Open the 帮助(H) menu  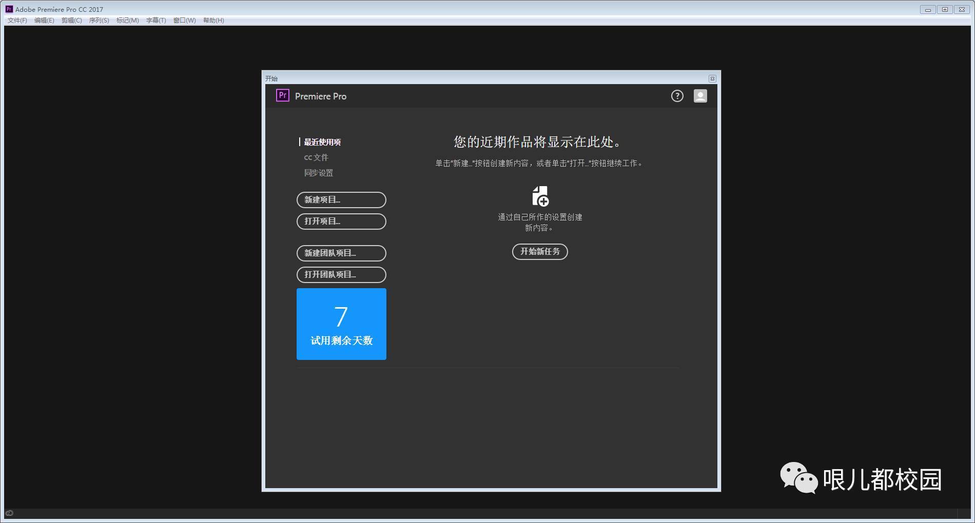point(213,21)
